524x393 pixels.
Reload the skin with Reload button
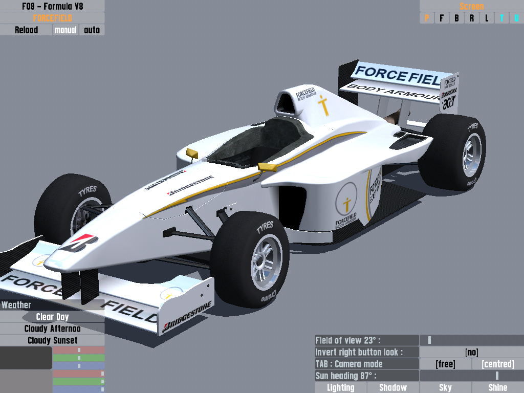pyautogui.click(x=26, y=30)
